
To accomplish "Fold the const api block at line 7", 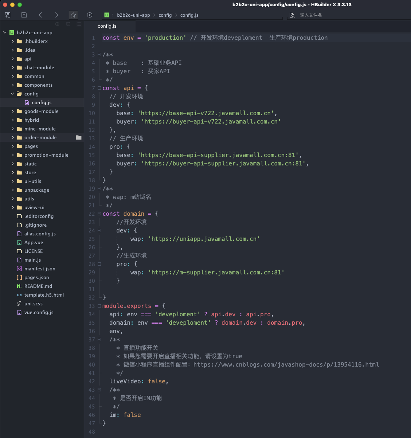I will (99, 88).
